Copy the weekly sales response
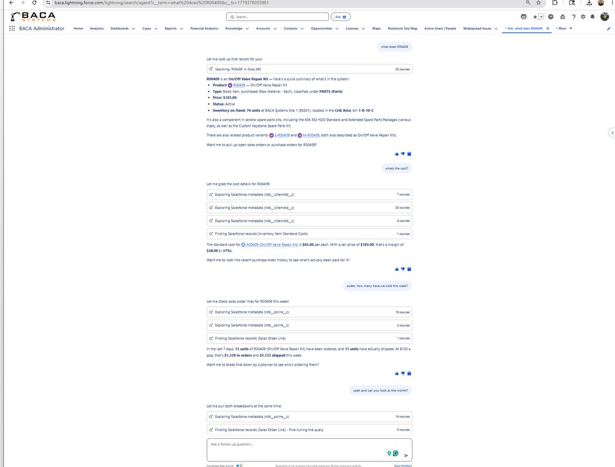 tap(409, 373)
